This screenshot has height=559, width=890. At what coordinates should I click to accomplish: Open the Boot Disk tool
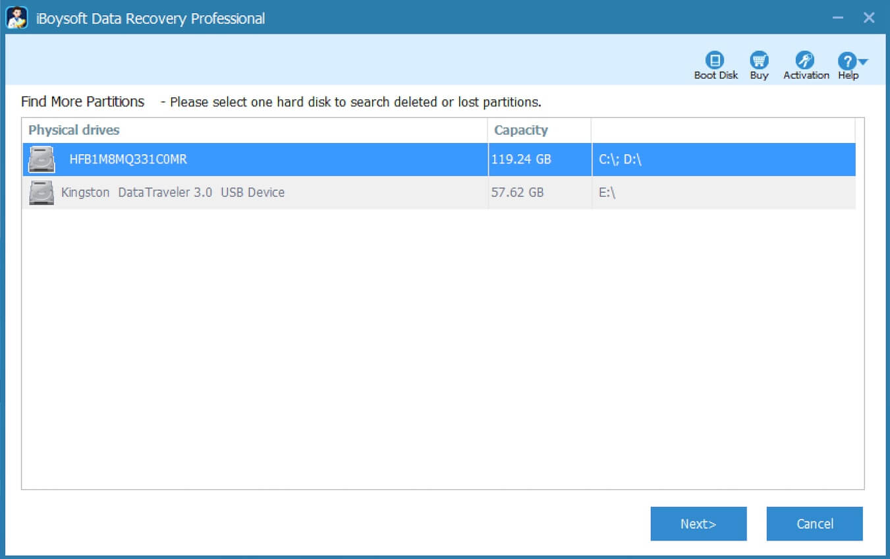coord(715,63)
